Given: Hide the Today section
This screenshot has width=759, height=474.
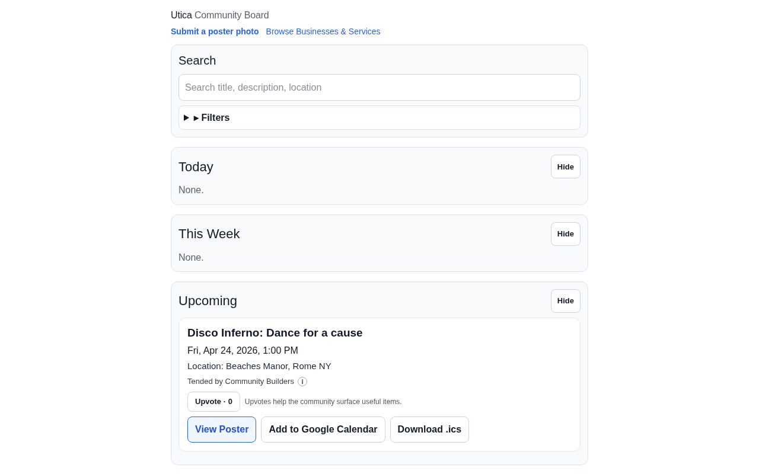Looking at the screenshot, I should 565,166.
